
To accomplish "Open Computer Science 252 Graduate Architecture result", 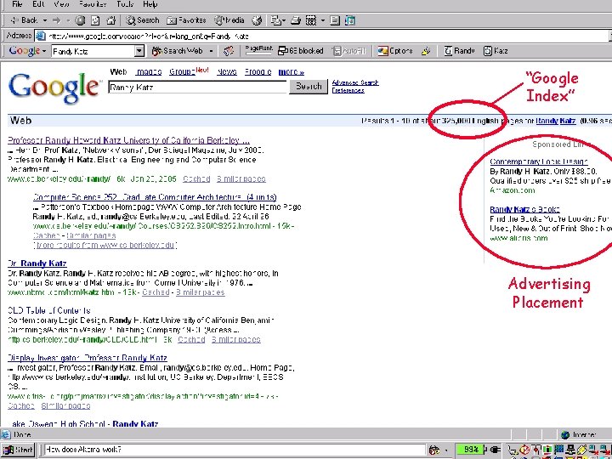I will [x=155, y=197].
